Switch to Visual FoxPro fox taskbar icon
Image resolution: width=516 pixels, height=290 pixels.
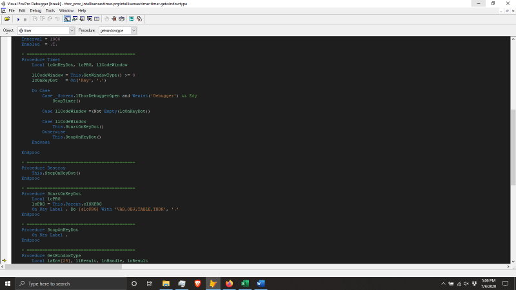click(x=213, y=284)
